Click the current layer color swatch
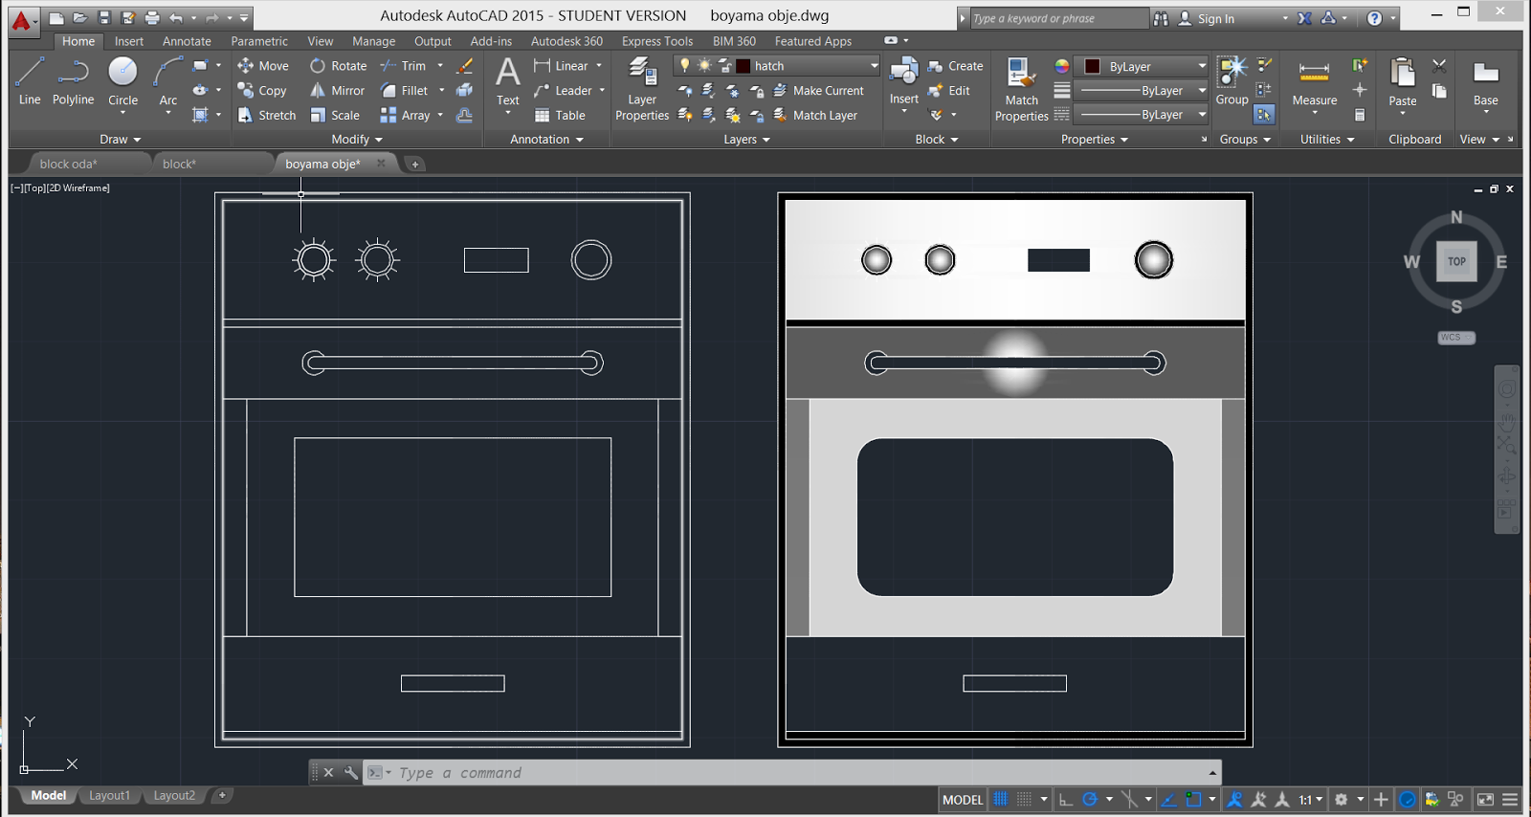The width and height of the screenshot is (1531, 817). tap(743, 66)
